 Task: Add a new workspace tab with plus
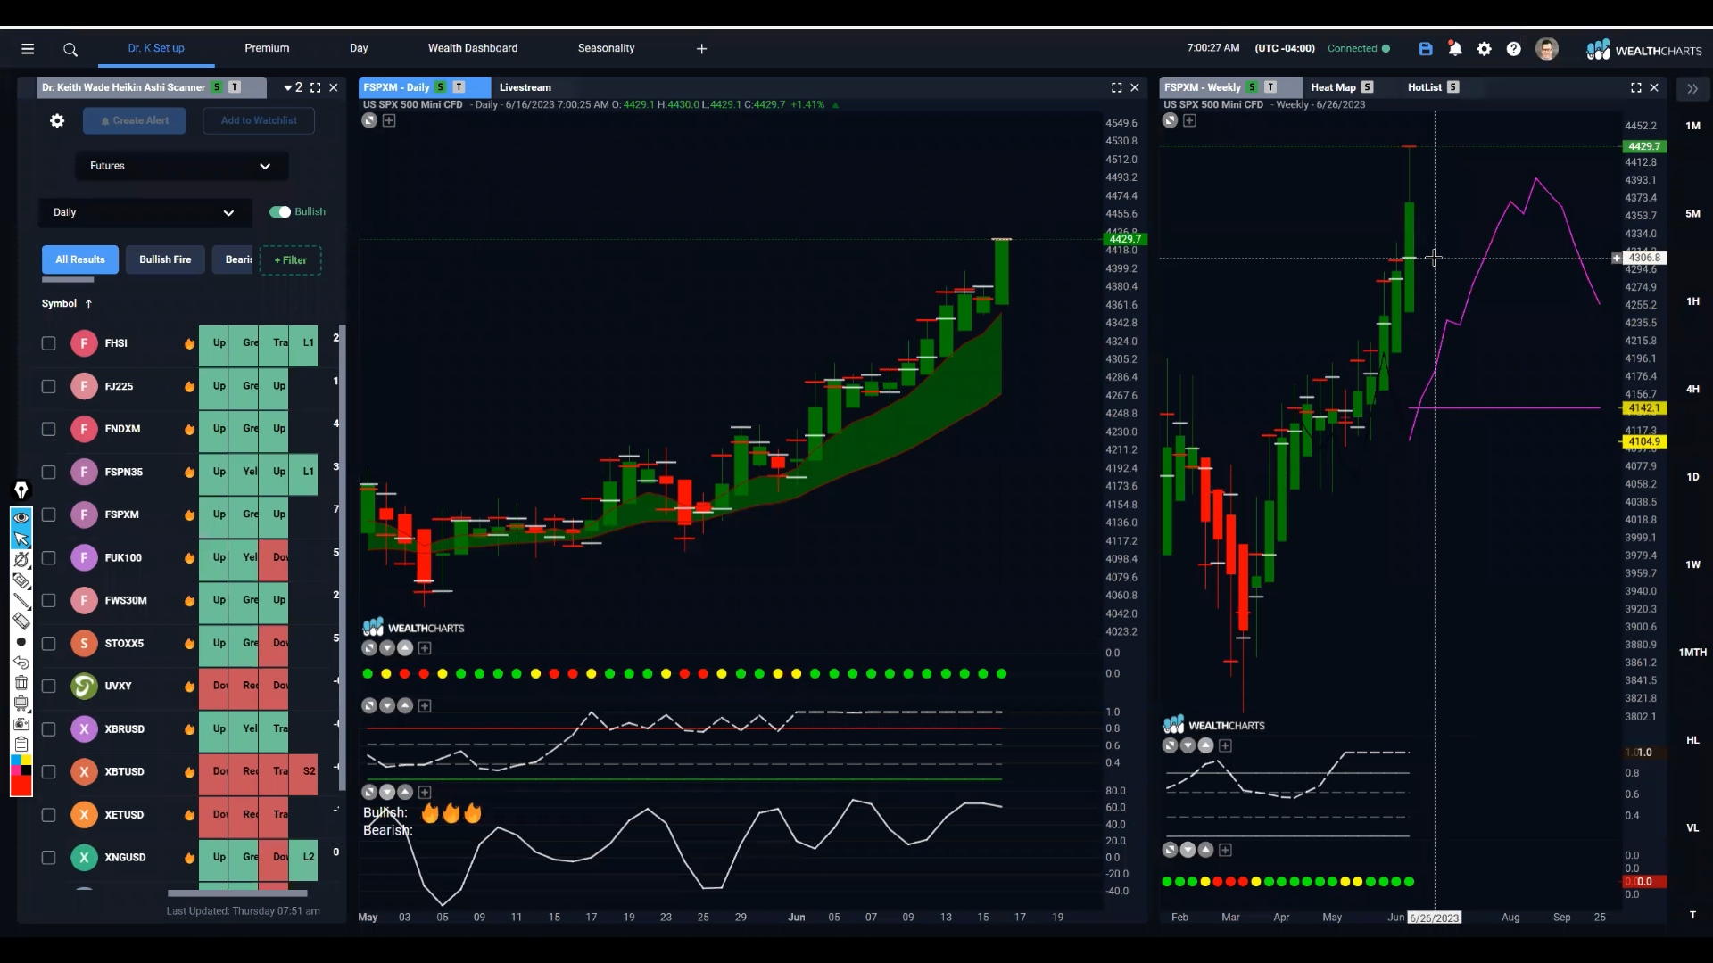702,49
